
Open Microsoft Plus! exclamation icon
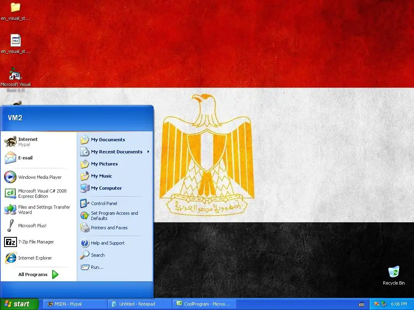pos(10,226)
